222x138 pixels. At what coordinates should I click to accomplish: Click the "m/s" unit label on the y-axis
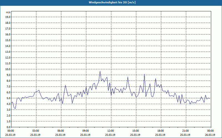coord(8,12)
